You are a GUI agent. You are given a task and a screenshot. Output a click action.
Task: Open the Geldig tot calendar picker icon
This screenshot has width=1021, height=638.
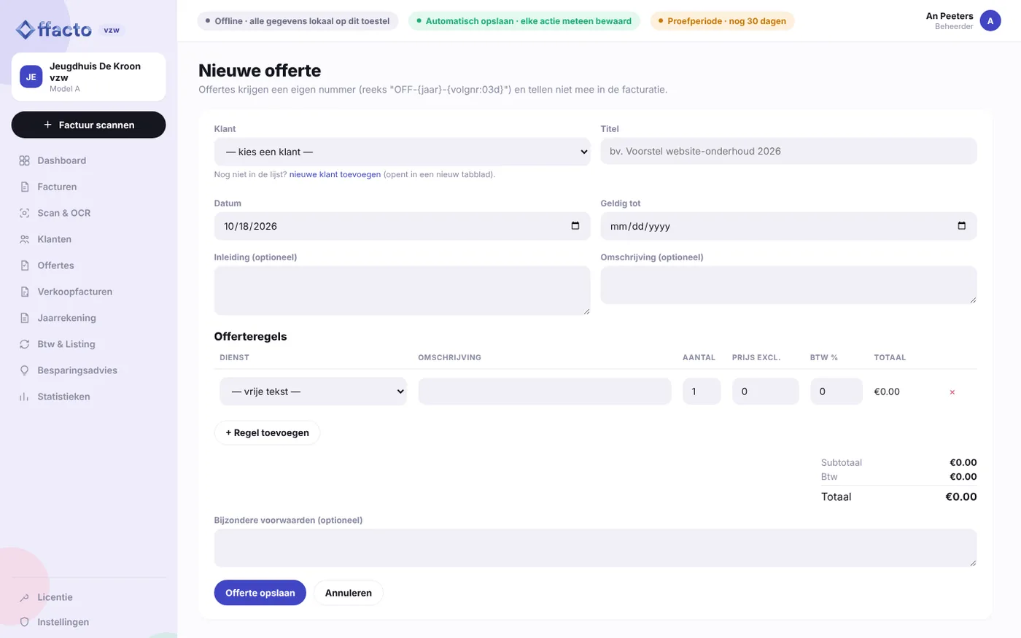(x=962, y=226)
